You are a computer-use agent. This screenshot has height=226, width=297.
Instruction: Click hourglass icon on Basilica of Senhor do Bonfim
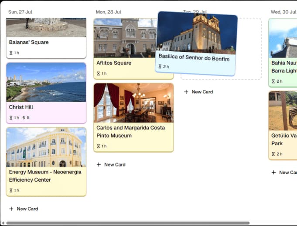coord(160,66)
